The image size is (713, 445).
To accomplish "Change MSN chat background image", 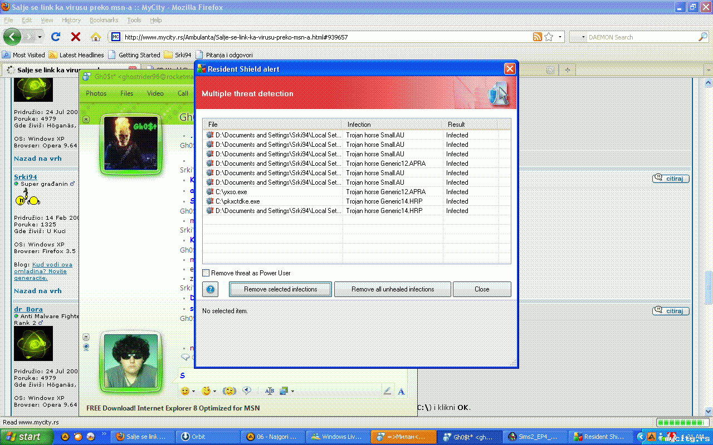I will tap(284, 391).
